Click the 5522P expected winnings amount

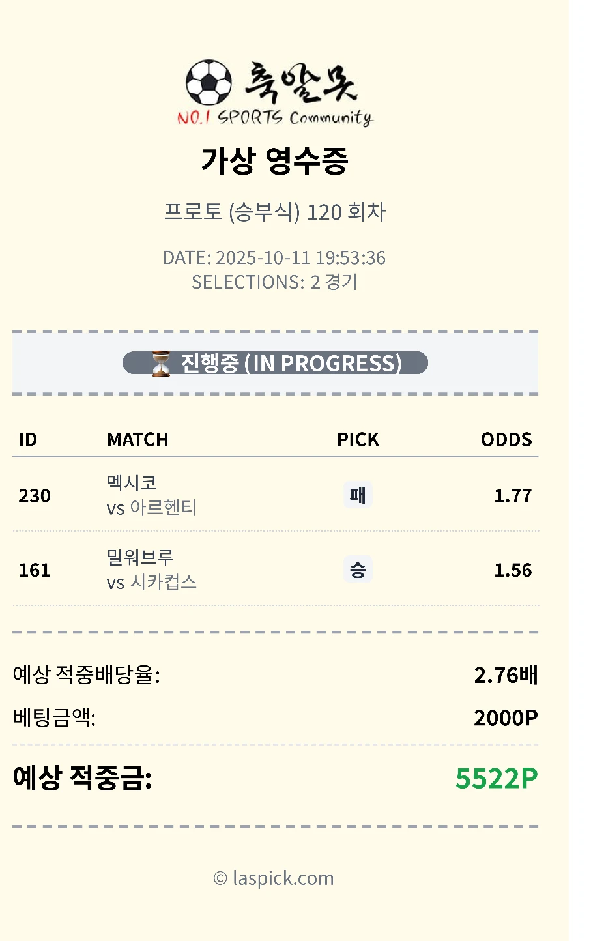click(497, 778)
